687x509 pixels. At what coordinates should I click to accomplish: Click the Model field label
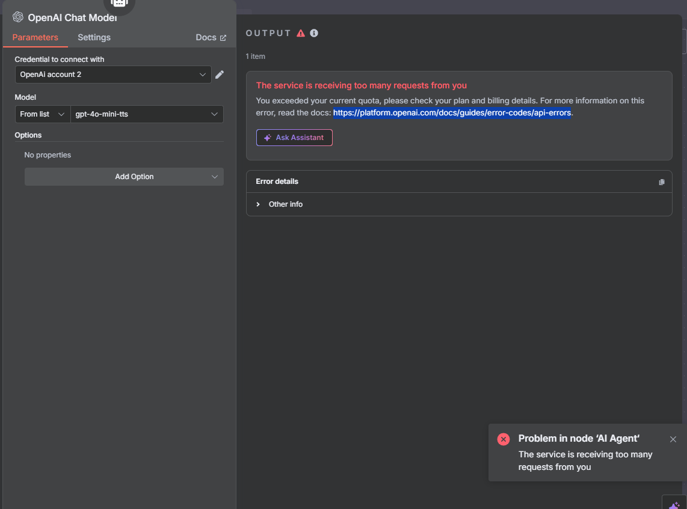(x=25, y=97)
